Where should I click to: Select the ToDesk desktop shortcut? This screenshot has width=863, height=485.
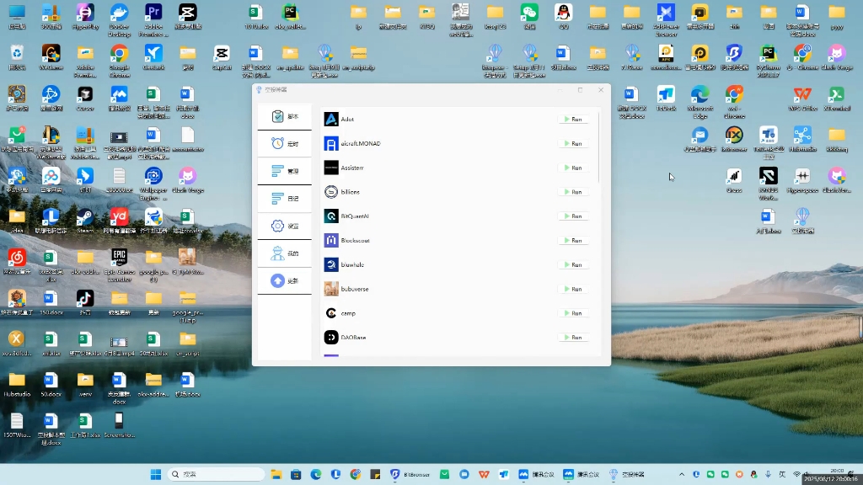coord(666,99)
